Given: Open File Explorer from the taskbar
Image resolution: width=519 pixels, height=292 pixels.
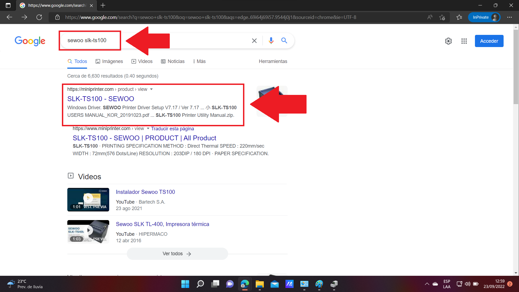Looking at the screenshot, I should coord(259,284).
